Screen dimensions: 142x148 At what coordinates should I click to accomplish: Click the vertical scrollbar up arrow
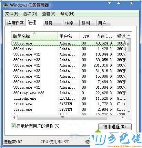[x=129, y=35]
